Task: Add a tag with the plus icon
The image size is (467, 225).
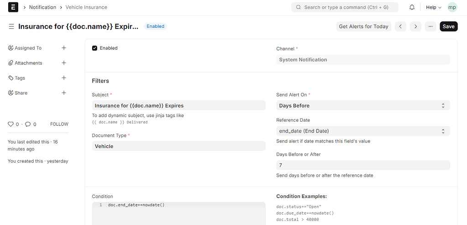Action: pos(64,78)
